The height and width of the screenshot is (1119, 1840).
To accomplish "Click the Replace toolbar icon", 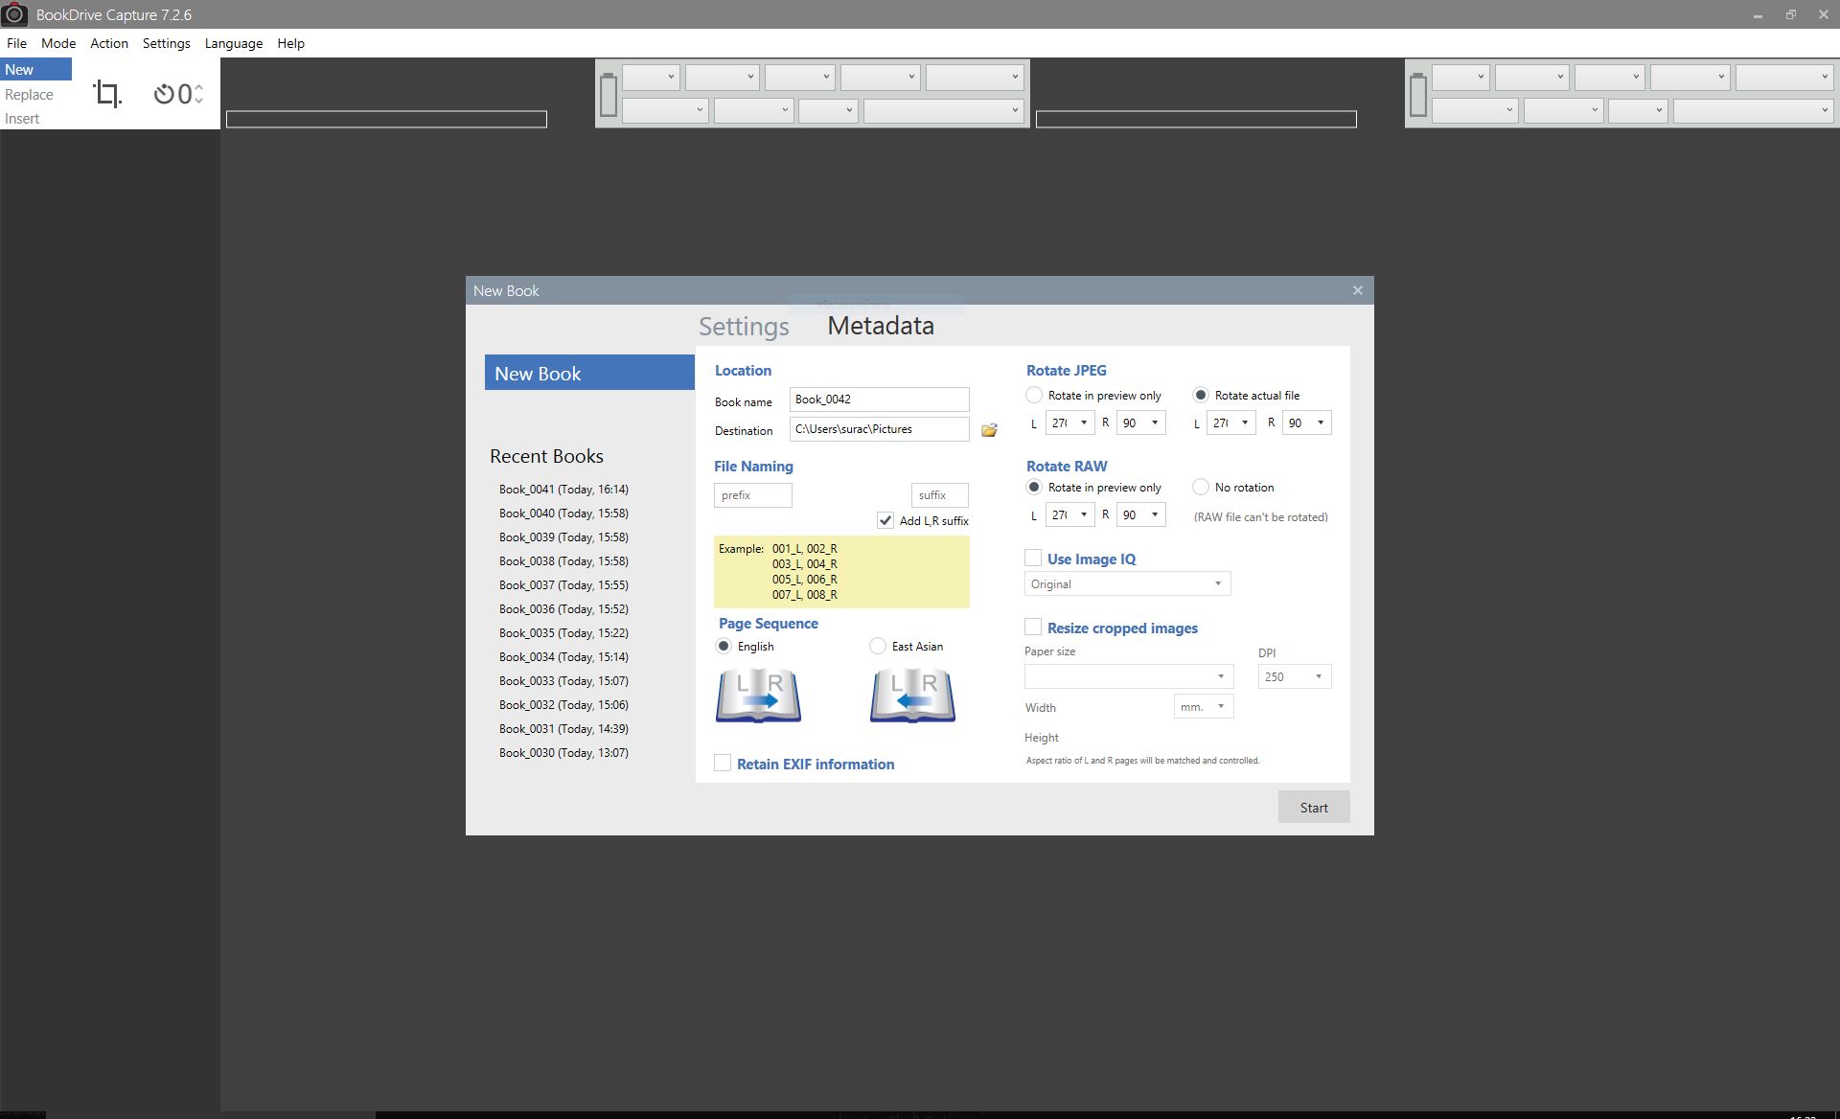I will pyautogui.click(x=28, y=95).
